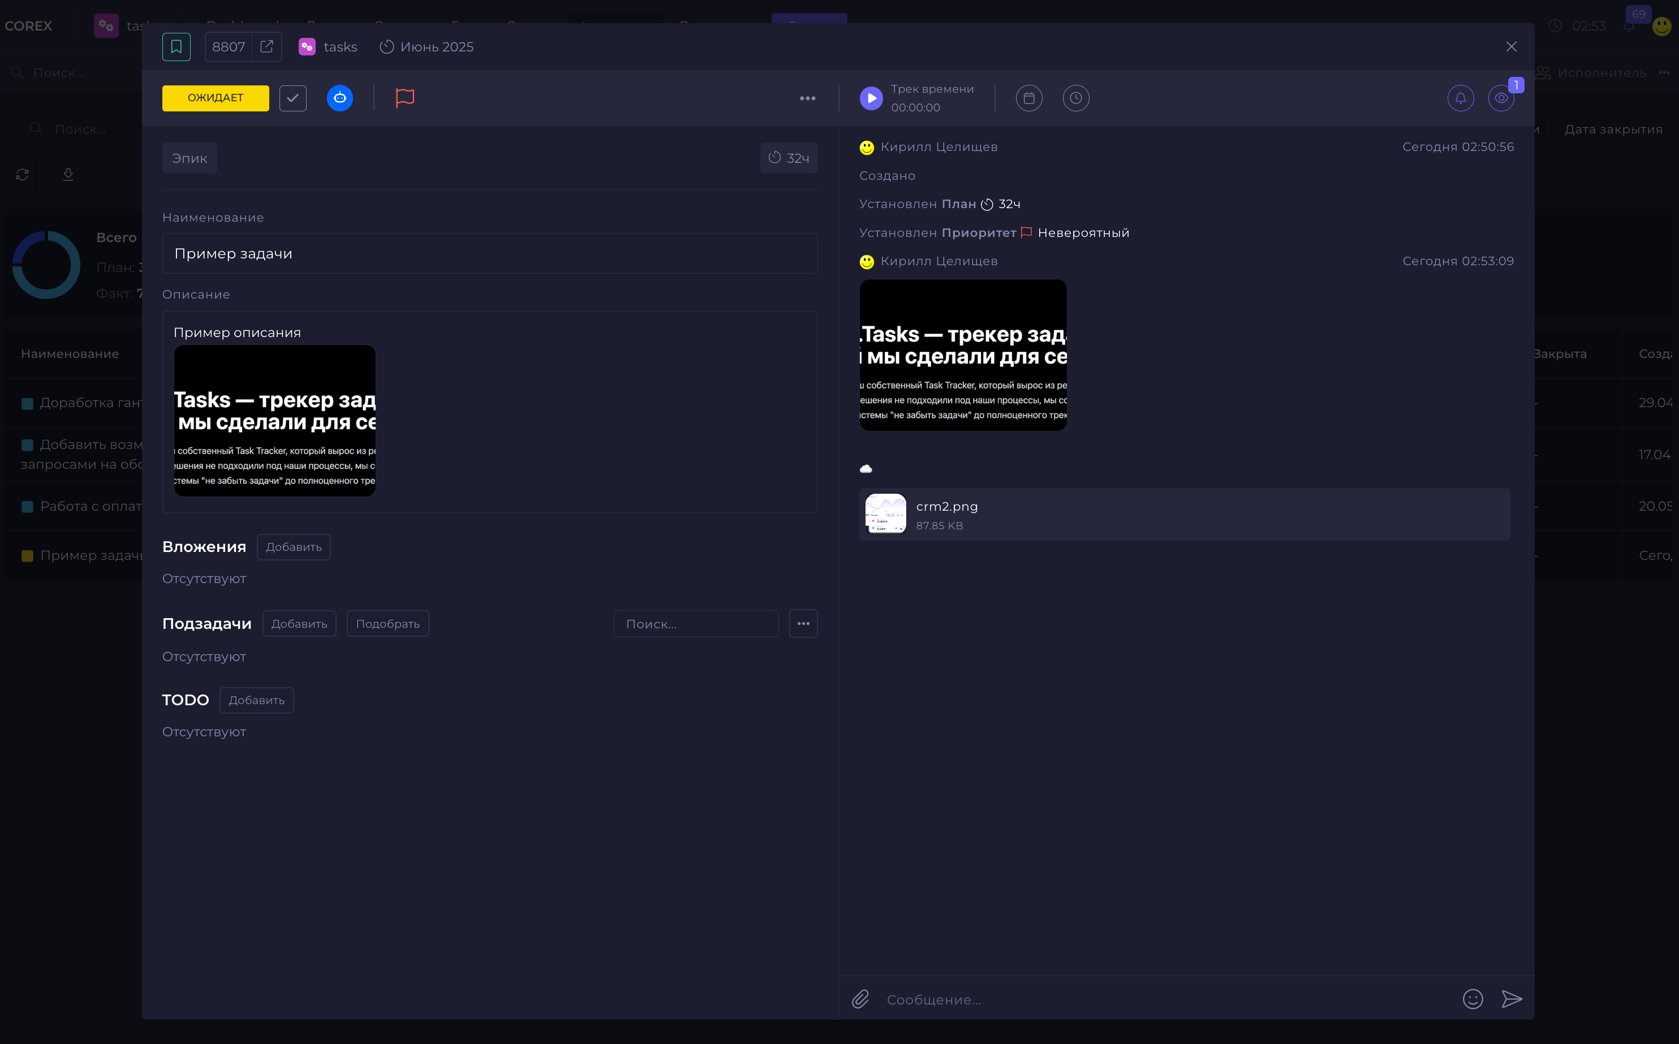Edit the 32ч planned time
Screen dimensions: 1679x1044
pyautogui.click(x=789, y=158)
